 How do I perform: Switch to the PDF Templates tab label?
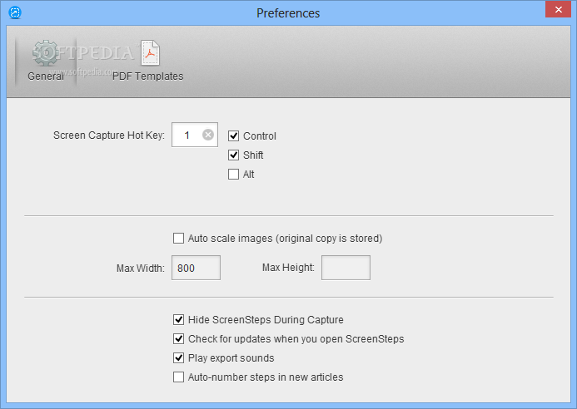pos(148,76)
